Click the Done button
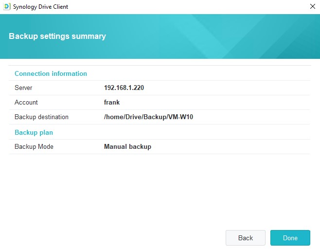The height and width of the screenshot is (249, 320). point(290,238)
